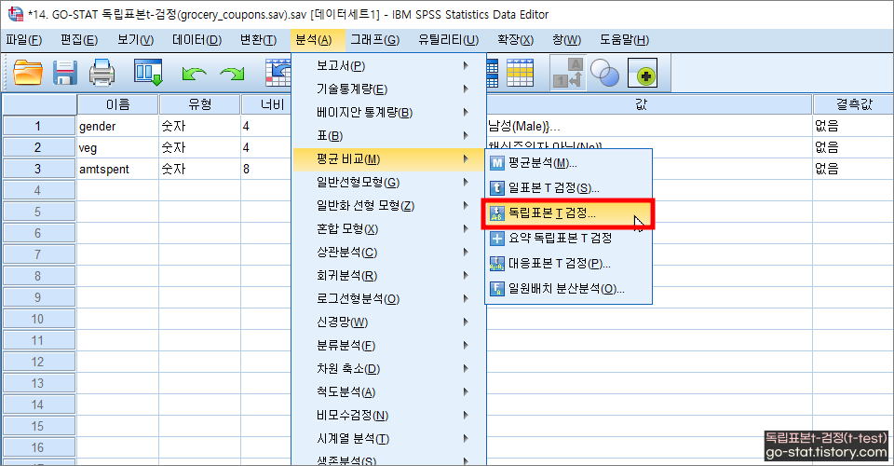Expand the 신경망(W) submenu arrow
Viewport: 894px width, 466px height.
(x=466, y=322)
